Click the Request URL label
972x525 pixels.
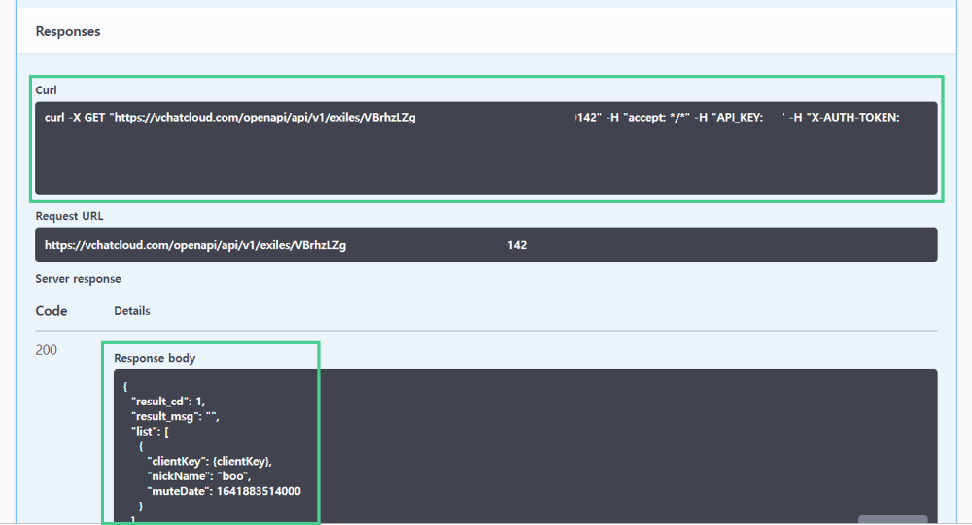[x=69, y=216]
